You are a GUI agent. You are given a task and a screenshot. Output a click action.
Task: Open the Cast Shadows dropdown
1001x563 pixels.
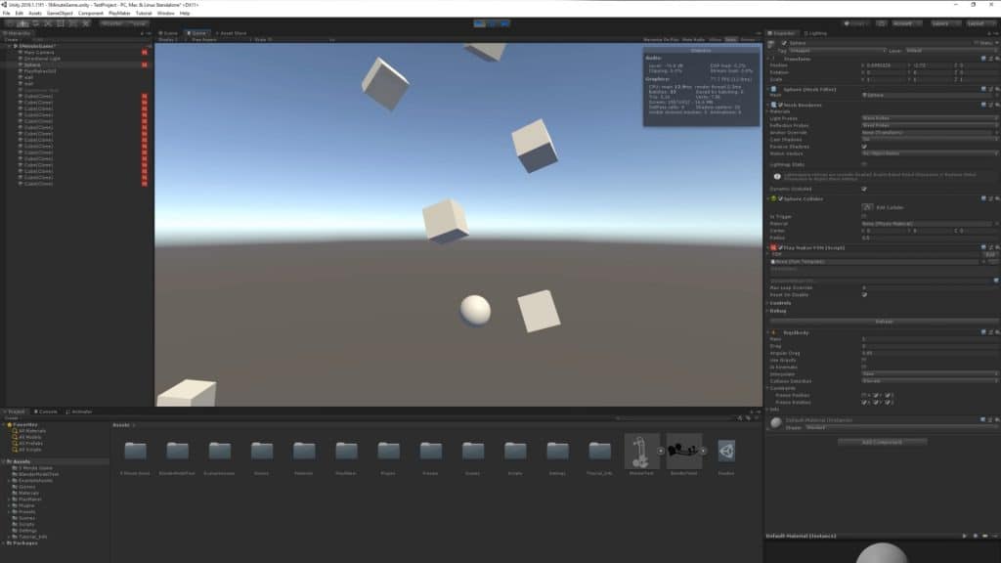(x=929, y=139)
